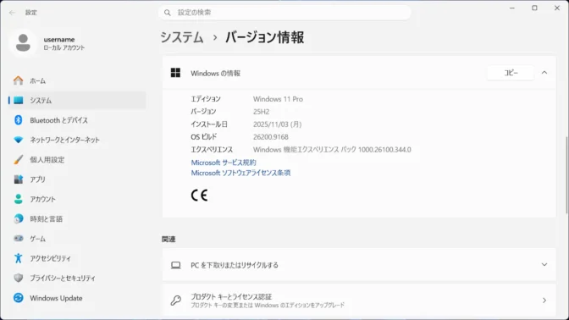Open アクセシビリティ in the sidebar

77,258
